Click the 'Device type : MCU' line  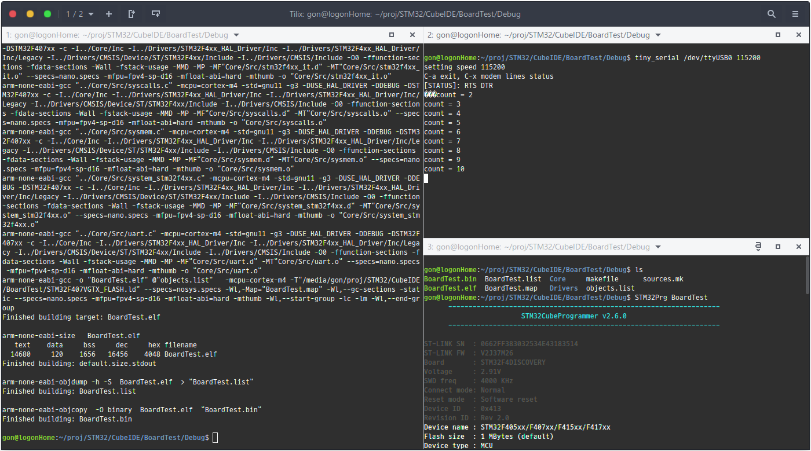tap(458, 446)
